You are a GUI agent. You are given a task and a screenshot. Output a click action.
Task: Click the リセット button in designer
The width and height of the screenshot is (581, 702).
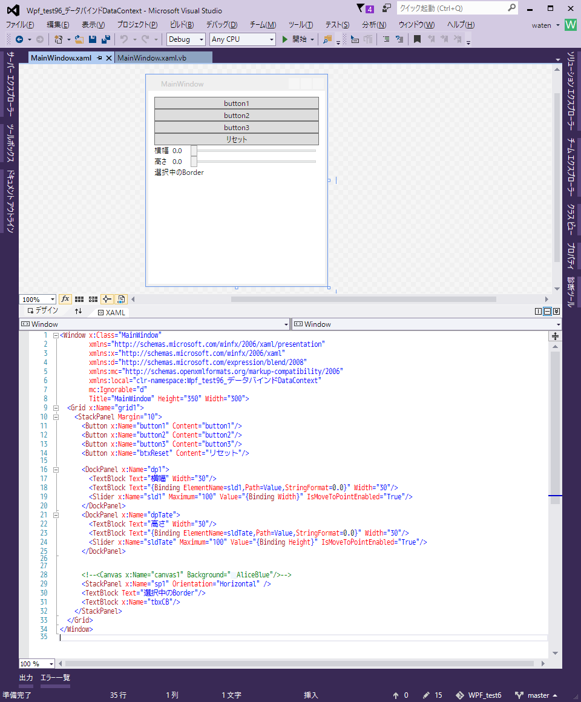[x=237, y=139]
